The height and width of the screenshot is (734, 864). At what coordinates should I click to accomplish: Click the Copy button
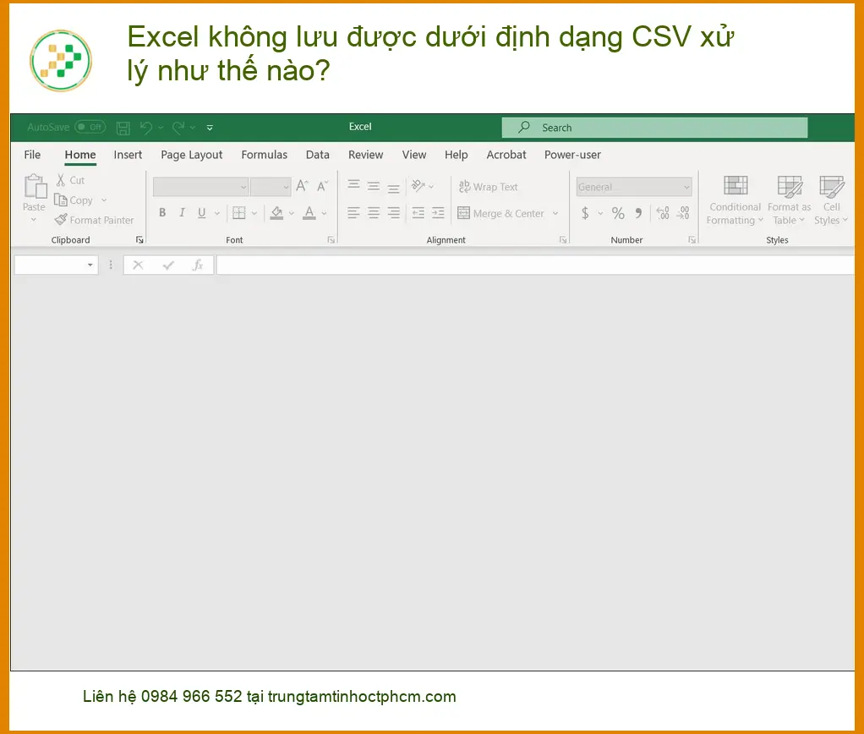point(74,200)
